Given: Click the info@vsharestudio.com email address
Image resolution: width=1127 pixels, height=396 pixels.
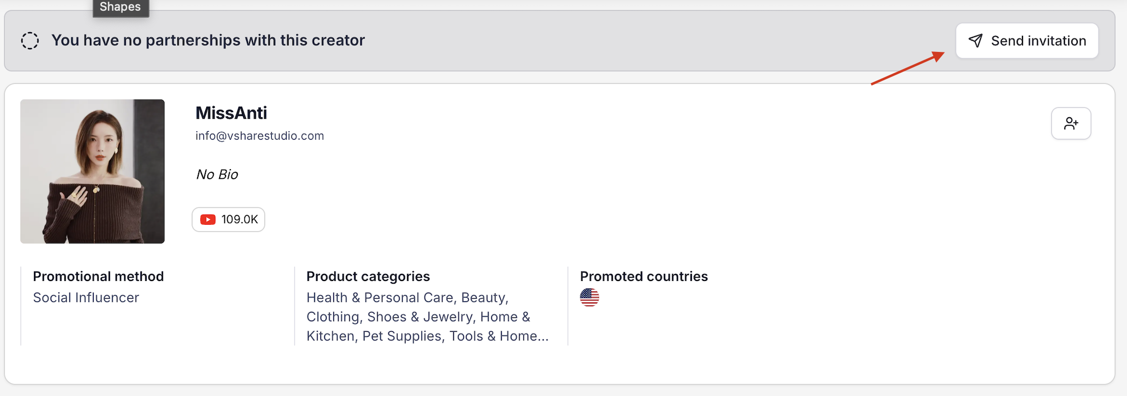Looking at the screenshot, I should coord(259,136).
